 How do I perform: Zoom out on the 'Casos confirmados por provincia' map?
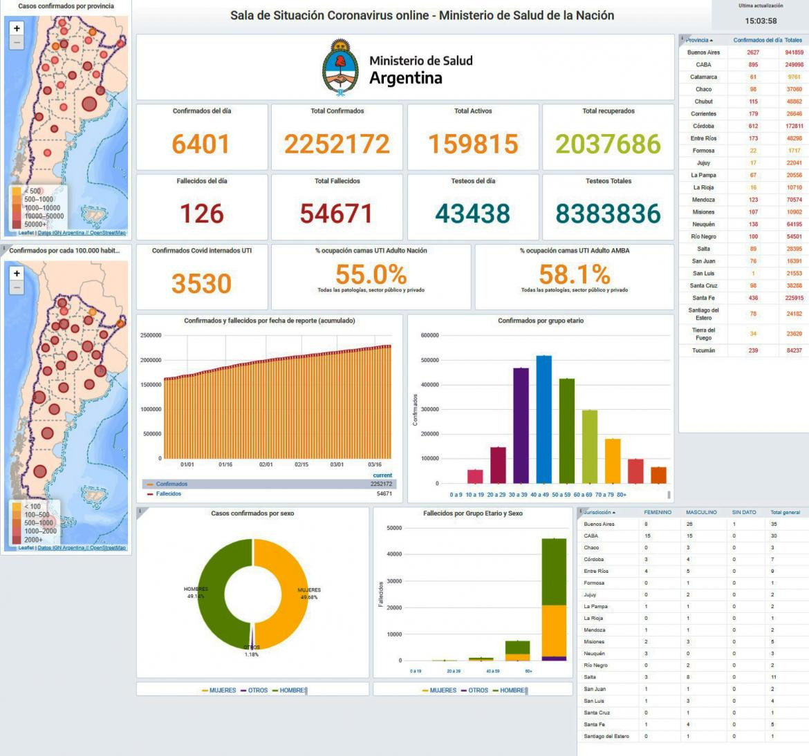coord(17,42)
